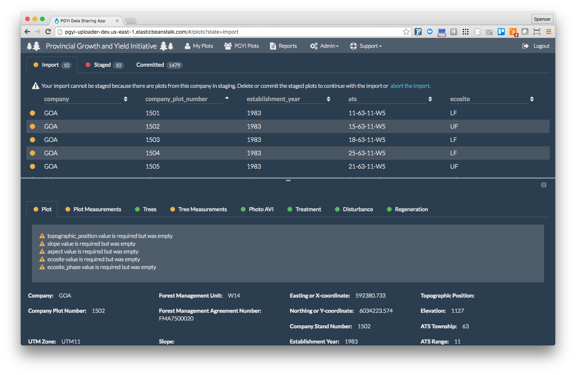576x375 pixels.
Task: Open the Treatment tab
Action: click(304, 209)
